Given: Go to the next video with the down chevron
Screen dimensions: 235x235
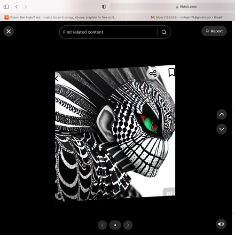Looking at the screenshot, I should (221, 129).
